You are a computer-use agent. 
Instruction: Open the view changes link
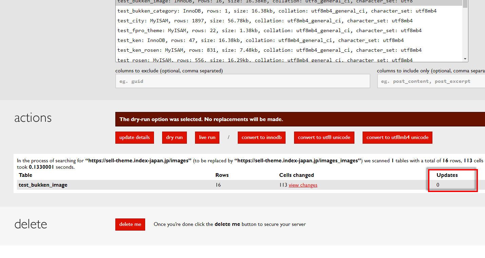303,185
